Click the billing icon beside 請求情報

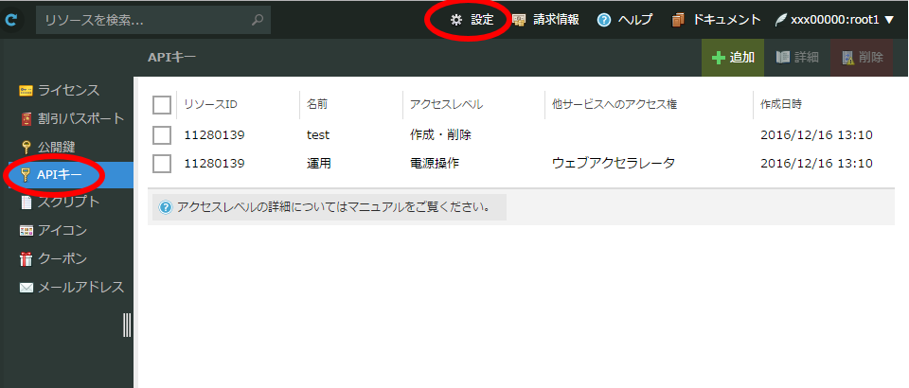click(519, 20)
